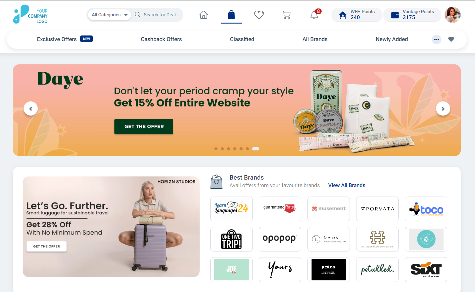Open the SIXT rent a car brand tile
This screenshot has width=475, height=292.
(426, 269)
